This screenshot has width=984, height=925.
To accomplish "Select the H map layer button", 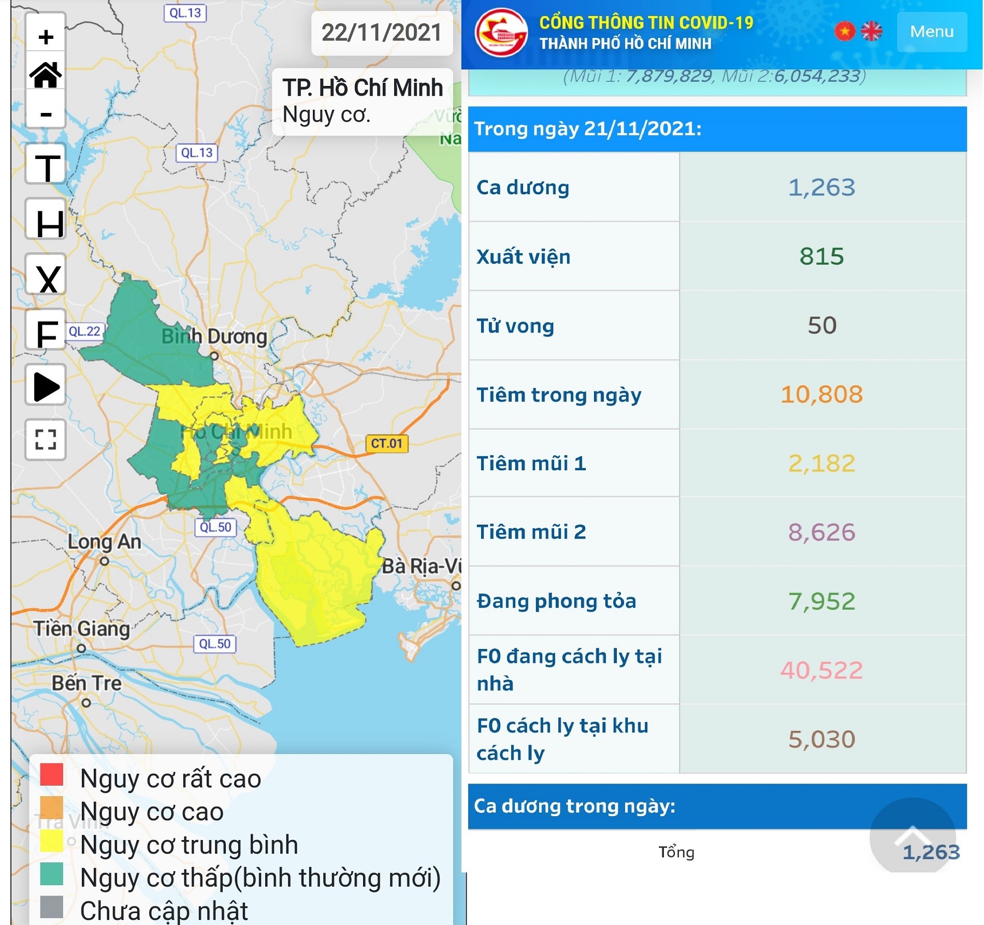I will pyautogui.click(x=46, y=220).
